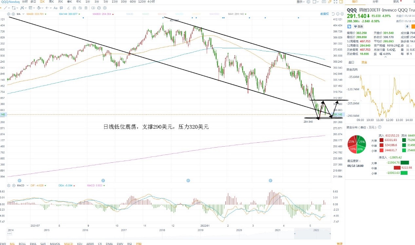Screen dimensions: 415x245
Task: Open the chart layout square dropdown
Action: [315, 2]
